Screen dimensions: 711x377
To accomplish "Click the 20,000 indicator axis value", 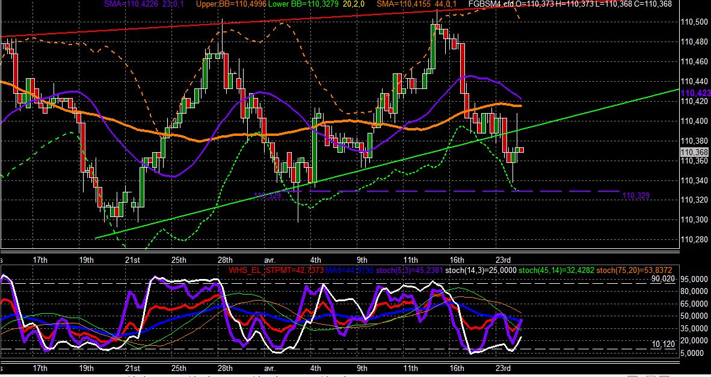I will coord(694,341).
